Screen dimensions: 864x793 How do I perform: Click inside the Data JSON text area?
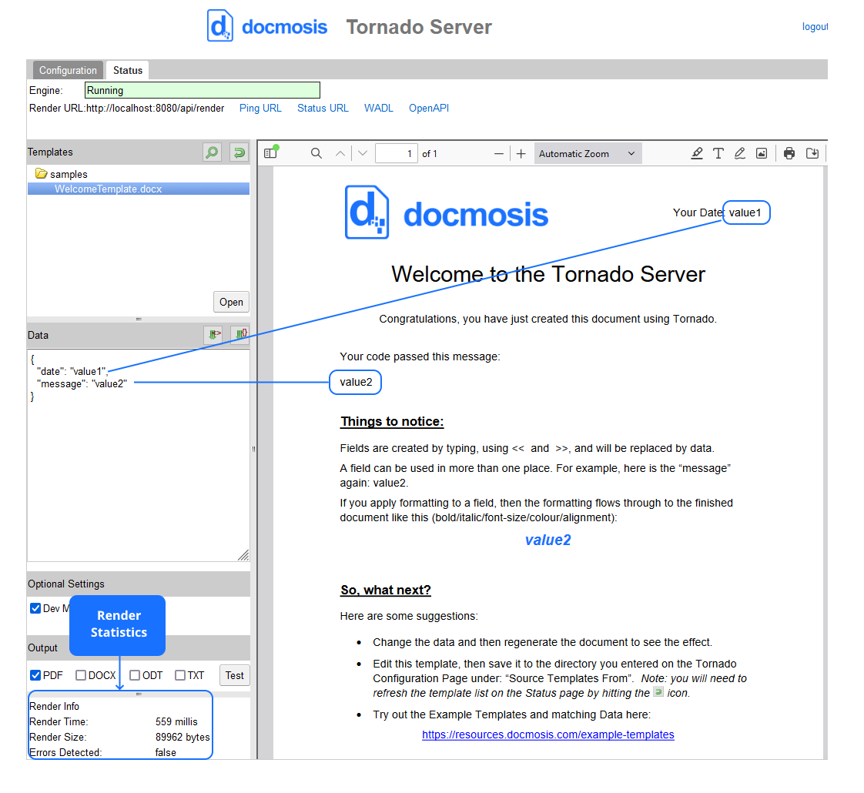point(139,455)
